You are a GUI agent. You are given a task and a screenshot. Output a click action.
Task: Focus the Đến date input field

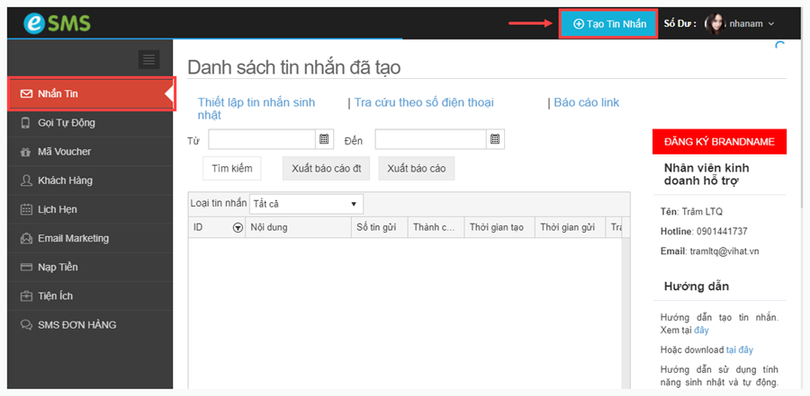[431, 139]
